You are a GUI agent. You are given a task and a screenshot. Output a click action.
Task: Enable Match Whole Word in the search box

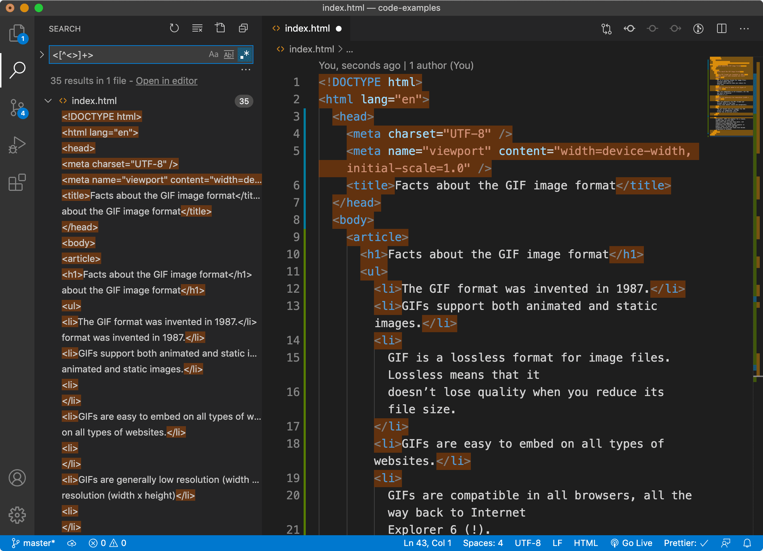pos(229,54)
